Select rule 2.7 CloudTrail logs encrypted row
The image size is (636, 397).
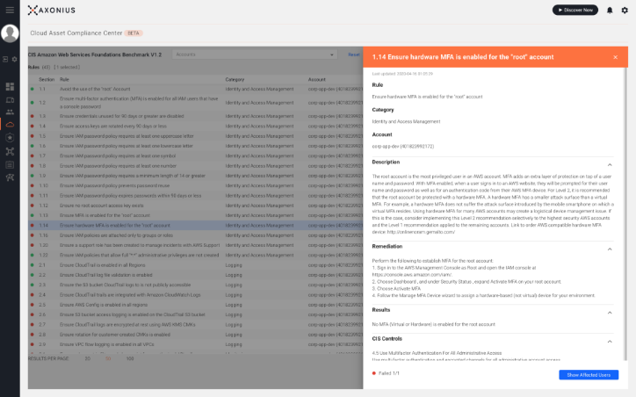(x=196, y=324)
